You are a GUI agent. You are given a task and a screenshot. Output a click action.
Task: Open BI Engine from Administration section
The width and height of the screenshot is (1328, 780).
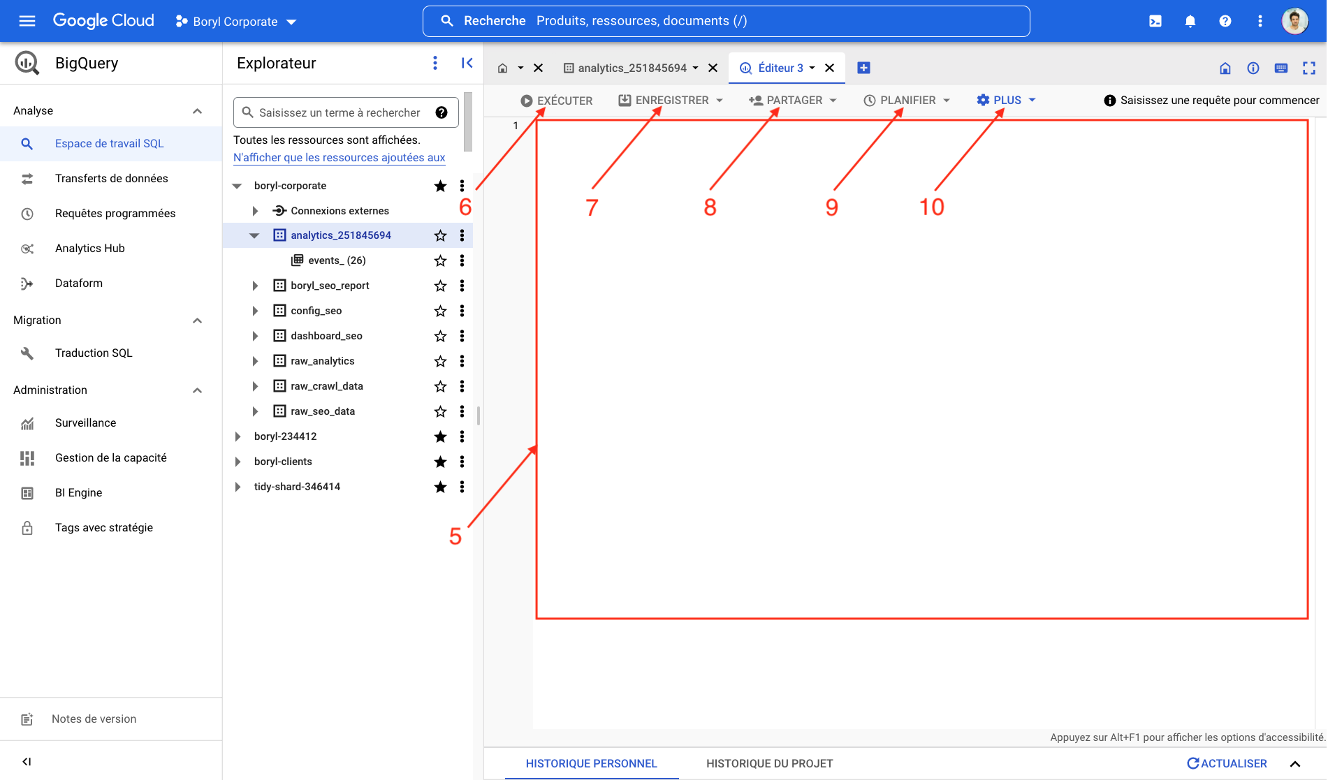click(x=80, y=492)
